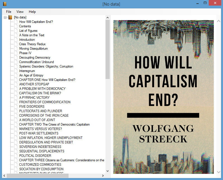Screen dimensions: 223x180
Task: Click tree panel scroll down arrow
Action: [x=107, y=171]
